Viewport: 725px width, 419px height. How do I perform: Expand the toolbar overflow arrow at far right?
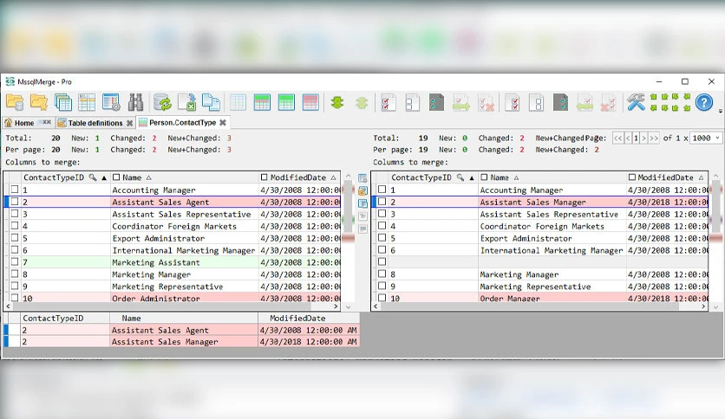(x=720, y=111)
